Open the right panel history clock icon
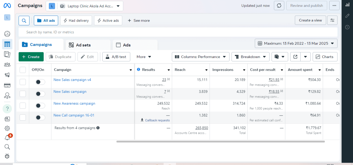 click(347, 27)
